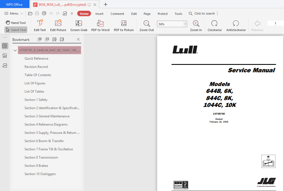Click the Previous page arrow

pyautogui.click(x=257, y=26)
